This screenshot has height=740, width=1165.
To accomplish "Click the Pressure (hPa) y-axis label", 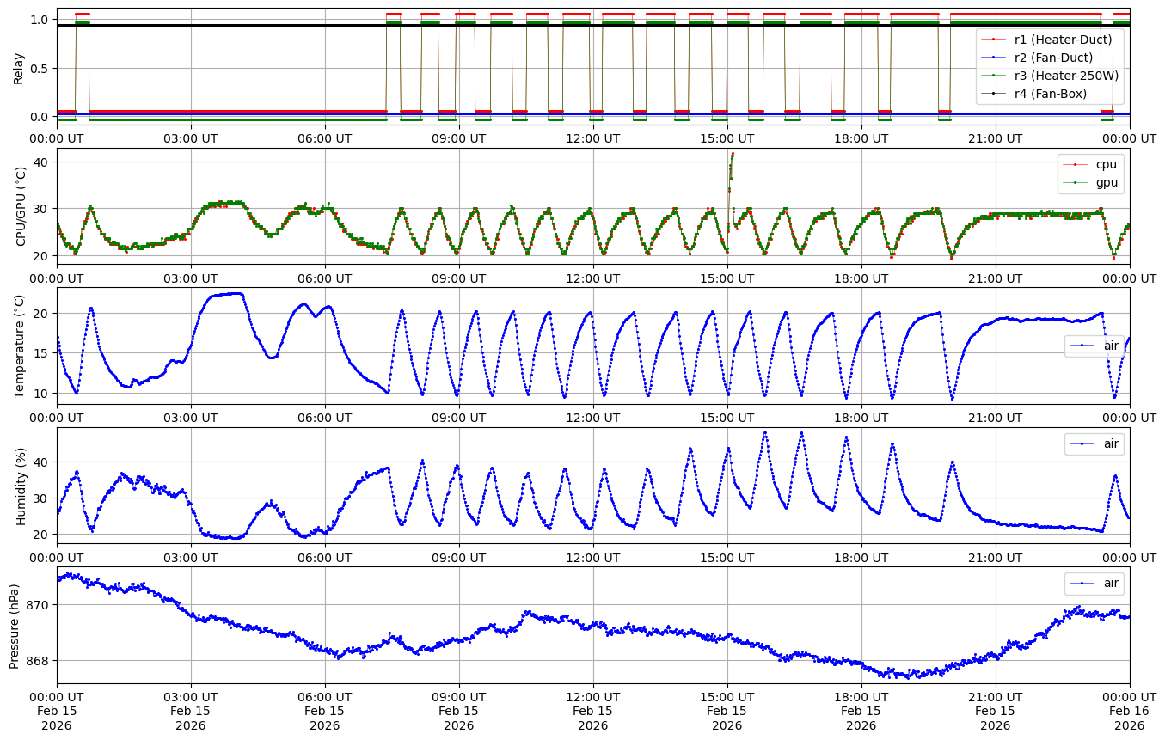I will click(15, 625).
